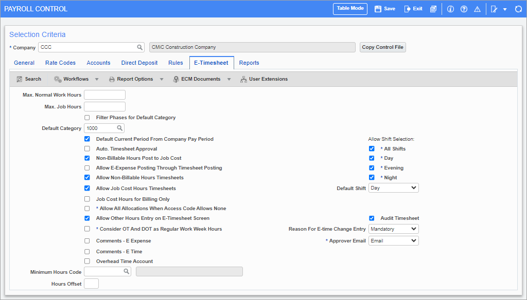This screenshot has width=527, height=300.
Task: Click the Copy Control File button
Action: (382, 47)
